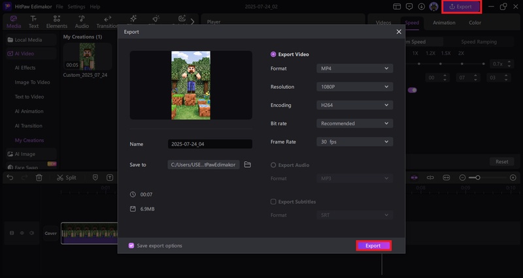Image resolution: width=523 pixels, height=278 pixels.
Task: Expand more tool tabs with the arrow
Action: pos(192,22)
